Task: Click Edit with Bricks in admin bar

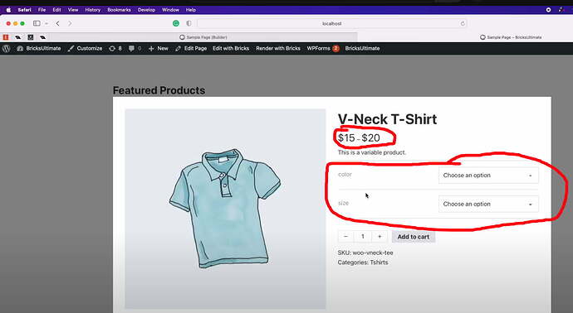Action: pos(231,49)
